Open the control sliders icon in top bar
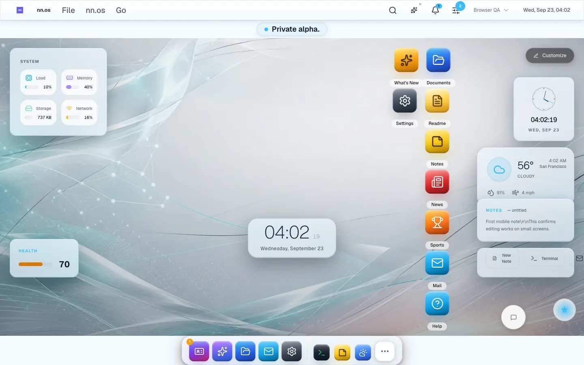Image resolution: width=584 pixels, height=365 pixels. 456,10
